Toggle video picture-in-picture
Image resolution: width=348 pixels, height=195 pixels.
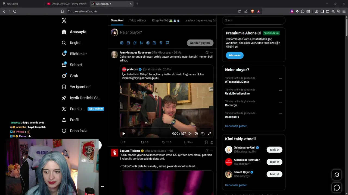click(203, 134)
